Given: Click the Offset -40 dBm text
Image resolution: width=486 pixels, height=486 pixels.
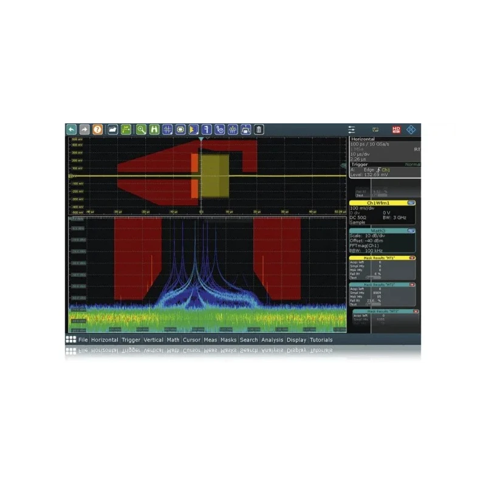Looking at the screenshot, I should coord(366,241).
